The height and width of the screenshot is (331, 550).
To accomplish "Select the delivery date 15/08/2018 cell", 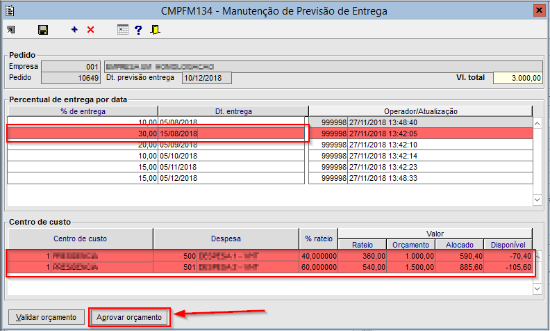I will pyautogui.click(x=231, y=134).
